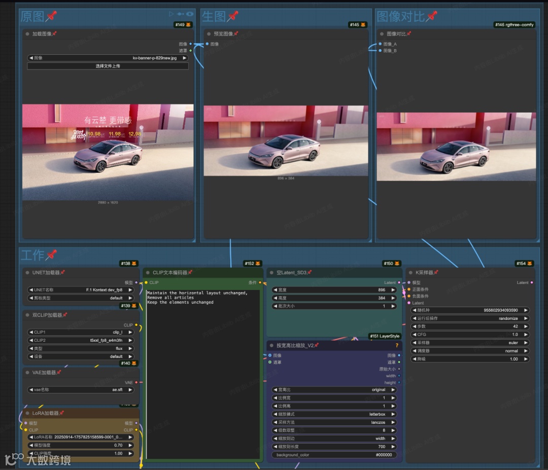
Task: Collapse the K采样器 node using its title dot
Action: coord(410,273)
